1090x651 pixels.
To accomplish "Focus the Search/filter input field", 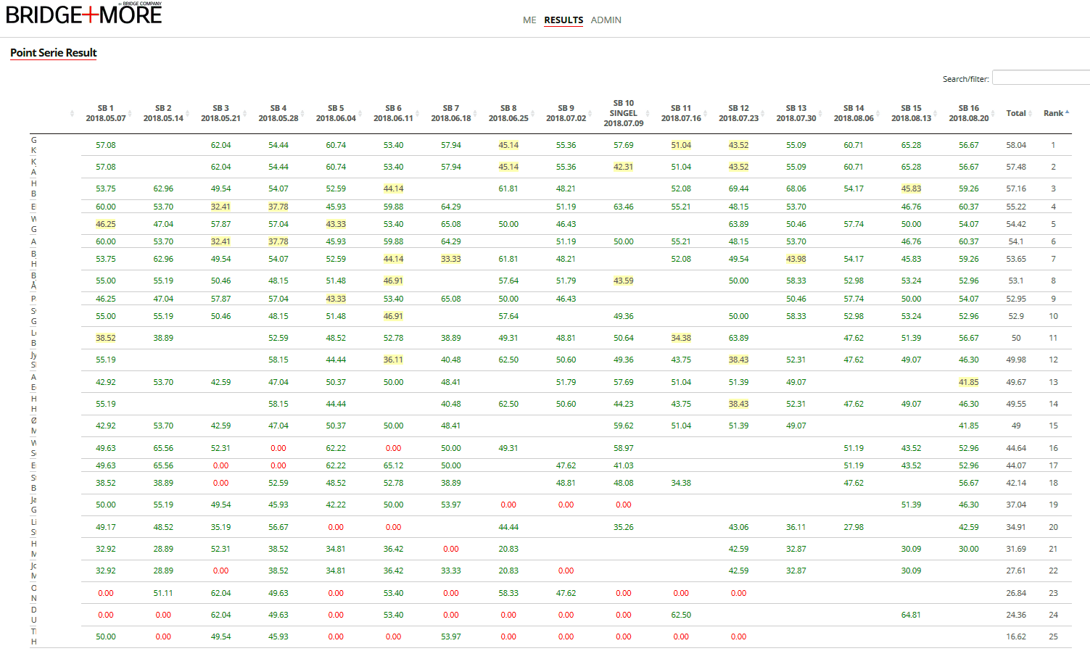I will tap(1041, 78).
